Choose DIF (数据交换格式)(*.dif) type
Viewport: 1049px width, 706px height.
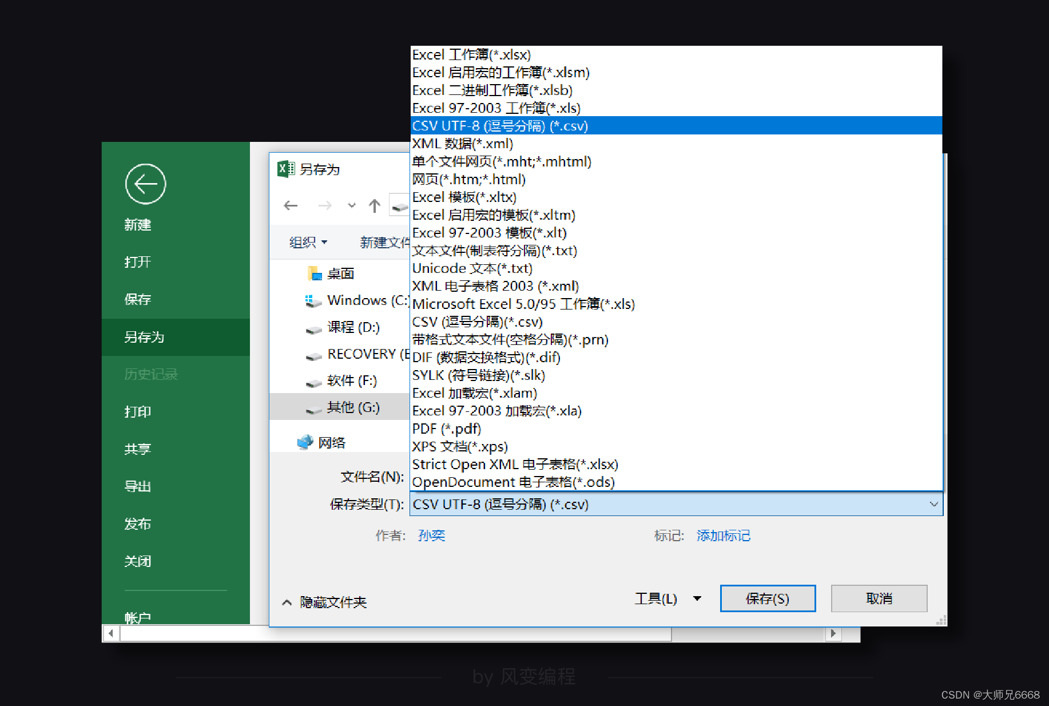click(x=676, y=358)
